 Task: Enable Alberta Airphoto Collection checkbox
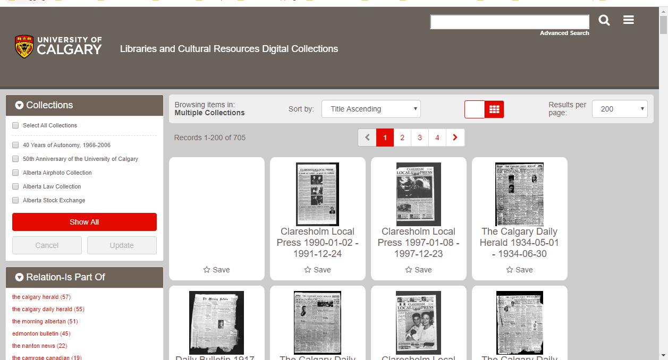[16, 173]
